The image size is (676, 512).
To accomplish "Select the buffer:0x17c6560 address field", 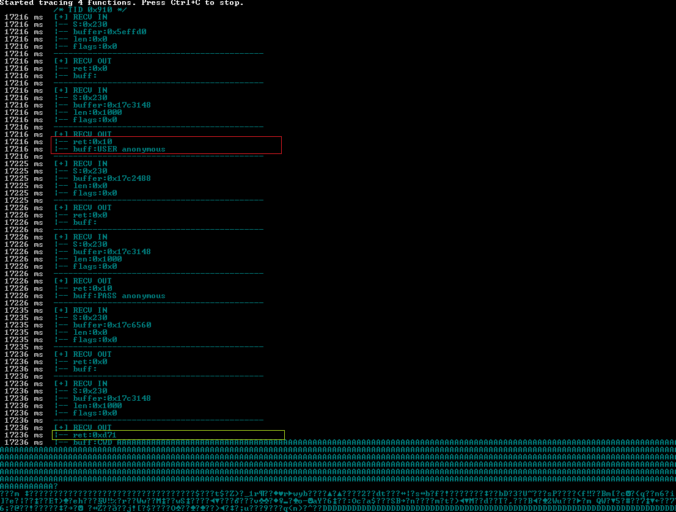I will click(x=112, y=324).
